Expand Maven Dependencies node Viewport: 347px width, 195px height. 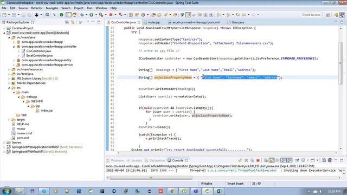[x=9, y=83]
